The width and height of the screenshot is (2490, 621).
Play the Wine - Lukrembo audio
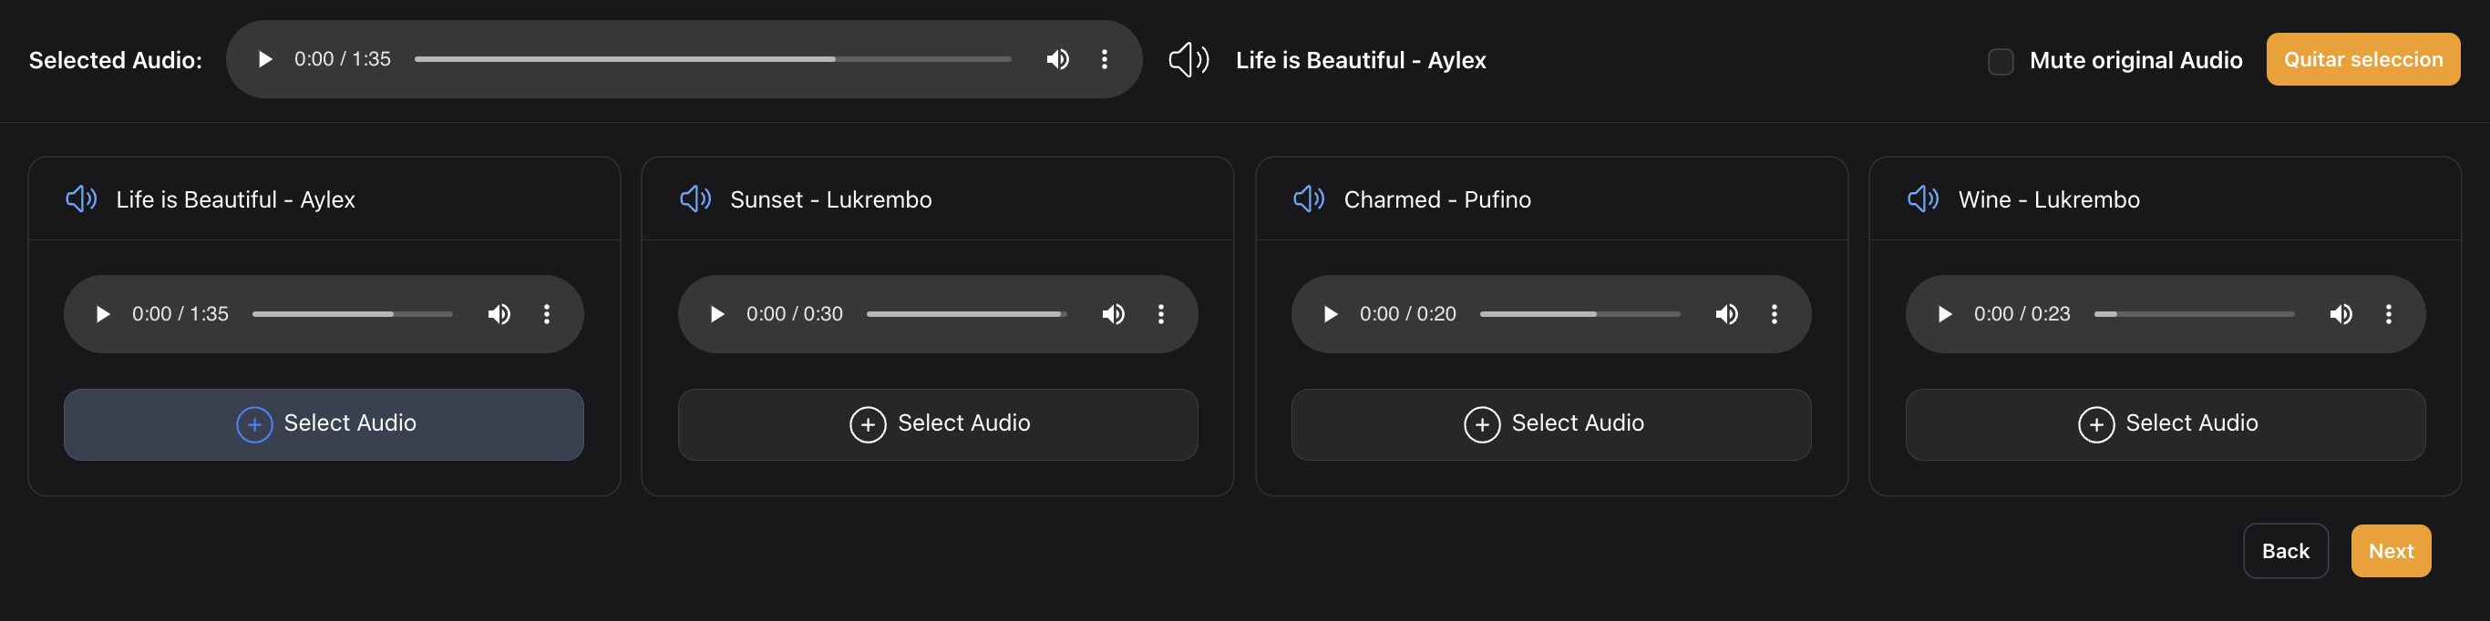[1945, 315]
